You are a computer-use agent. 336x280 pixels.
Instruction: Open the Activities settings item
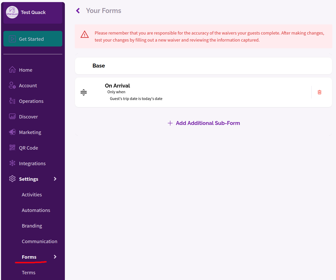(x=32, y=195)
